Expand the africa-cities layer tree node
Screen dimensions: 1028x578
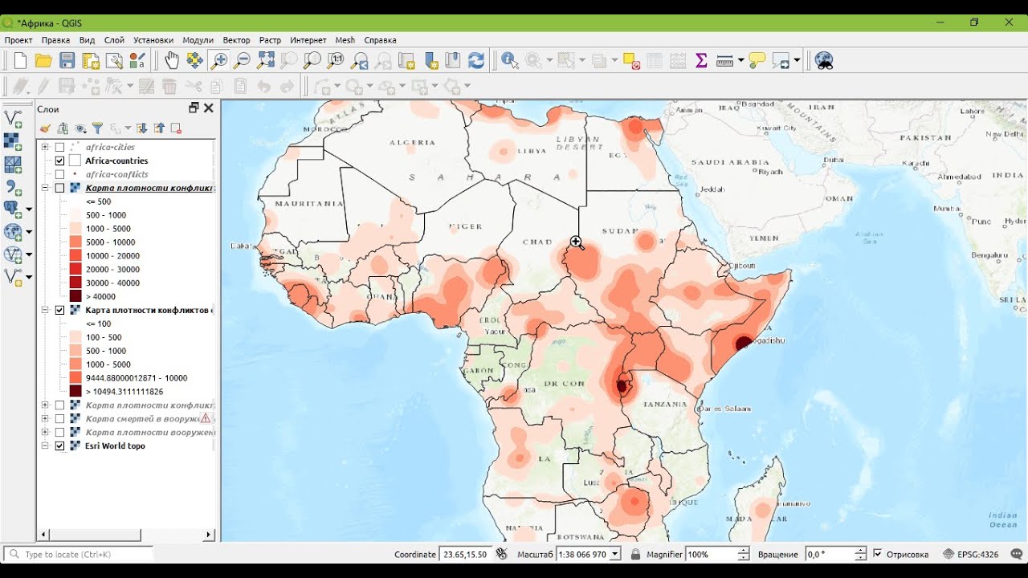click(x=45, y=148)
